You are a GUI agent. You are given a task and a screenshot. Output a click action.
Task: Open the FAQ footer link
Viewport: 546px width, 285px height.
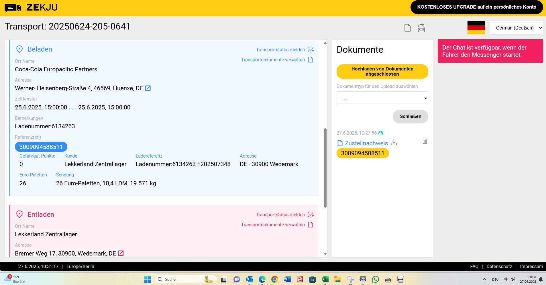474,266
